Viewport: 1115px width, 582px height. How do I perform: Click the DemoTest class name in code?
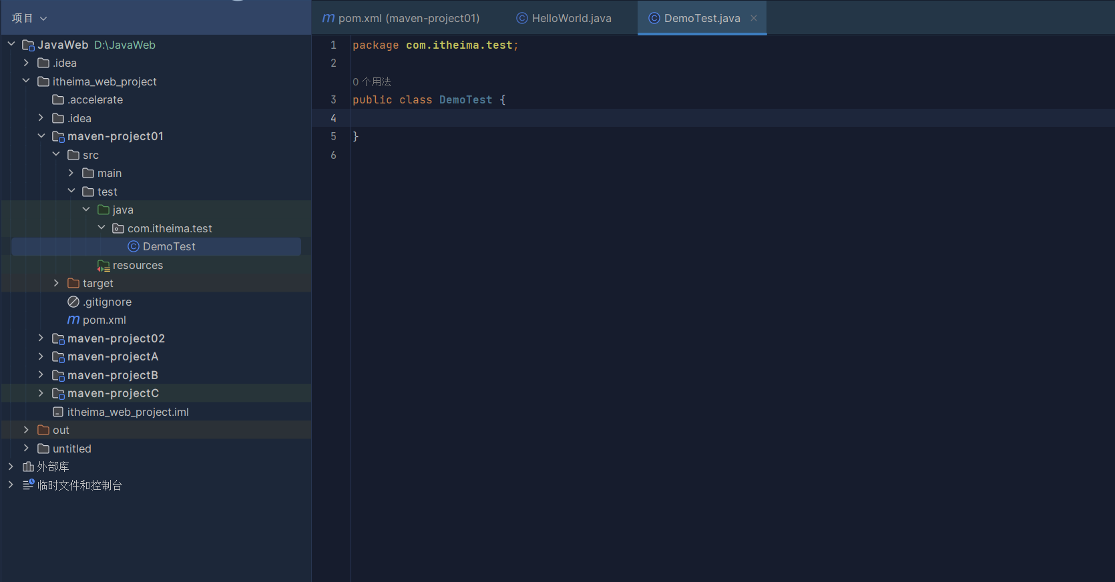click(x=466, y=99)
